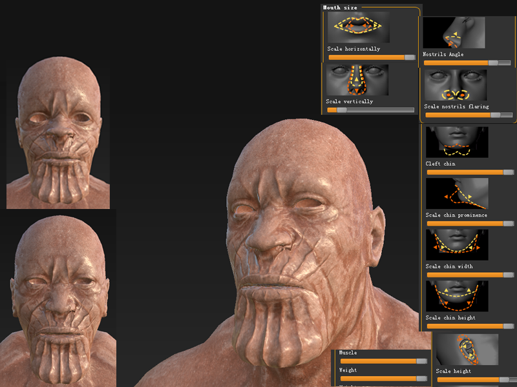Select the top-left front-view head render
Image resolution: width=517 pixels, height=387 pixels.
pos(58,132)
